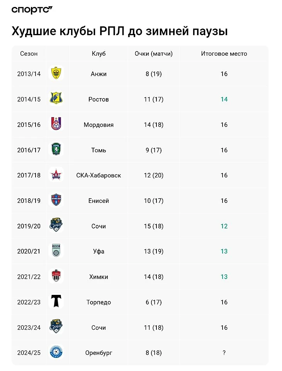Click the Сочи logo in the 2019/20 row
The width and height of the screenshot is (282, 371).
[56, 226]
